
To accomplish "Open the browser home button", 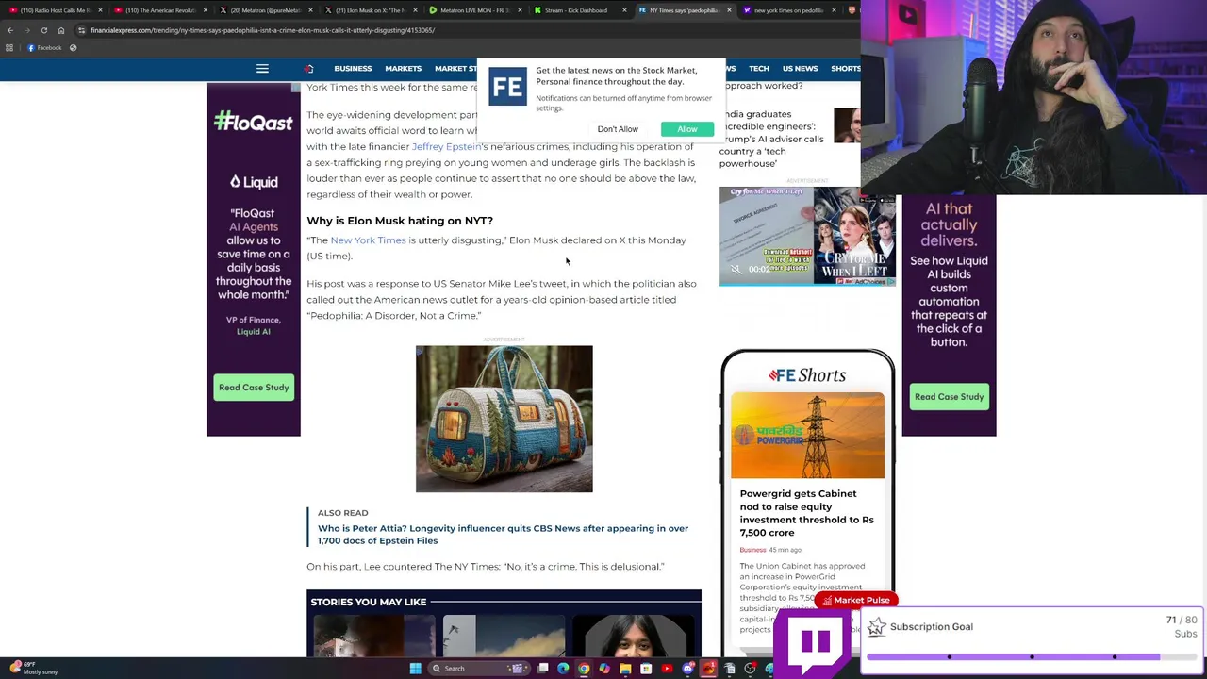I will (x=60, y=30).
